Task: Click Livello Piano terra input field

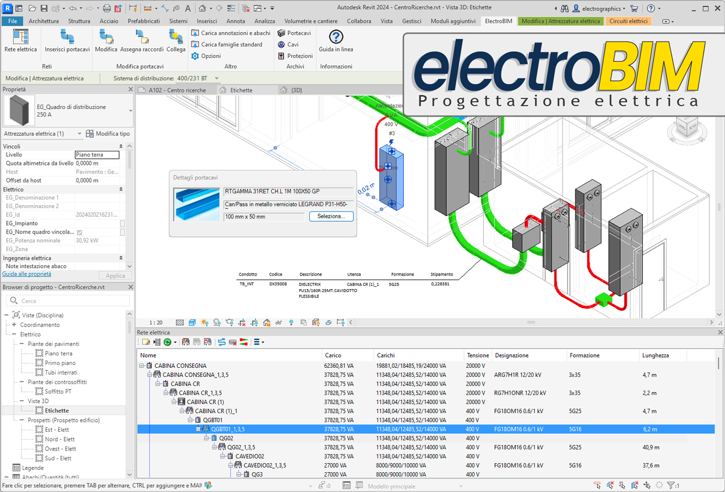Action: [97, 155]
